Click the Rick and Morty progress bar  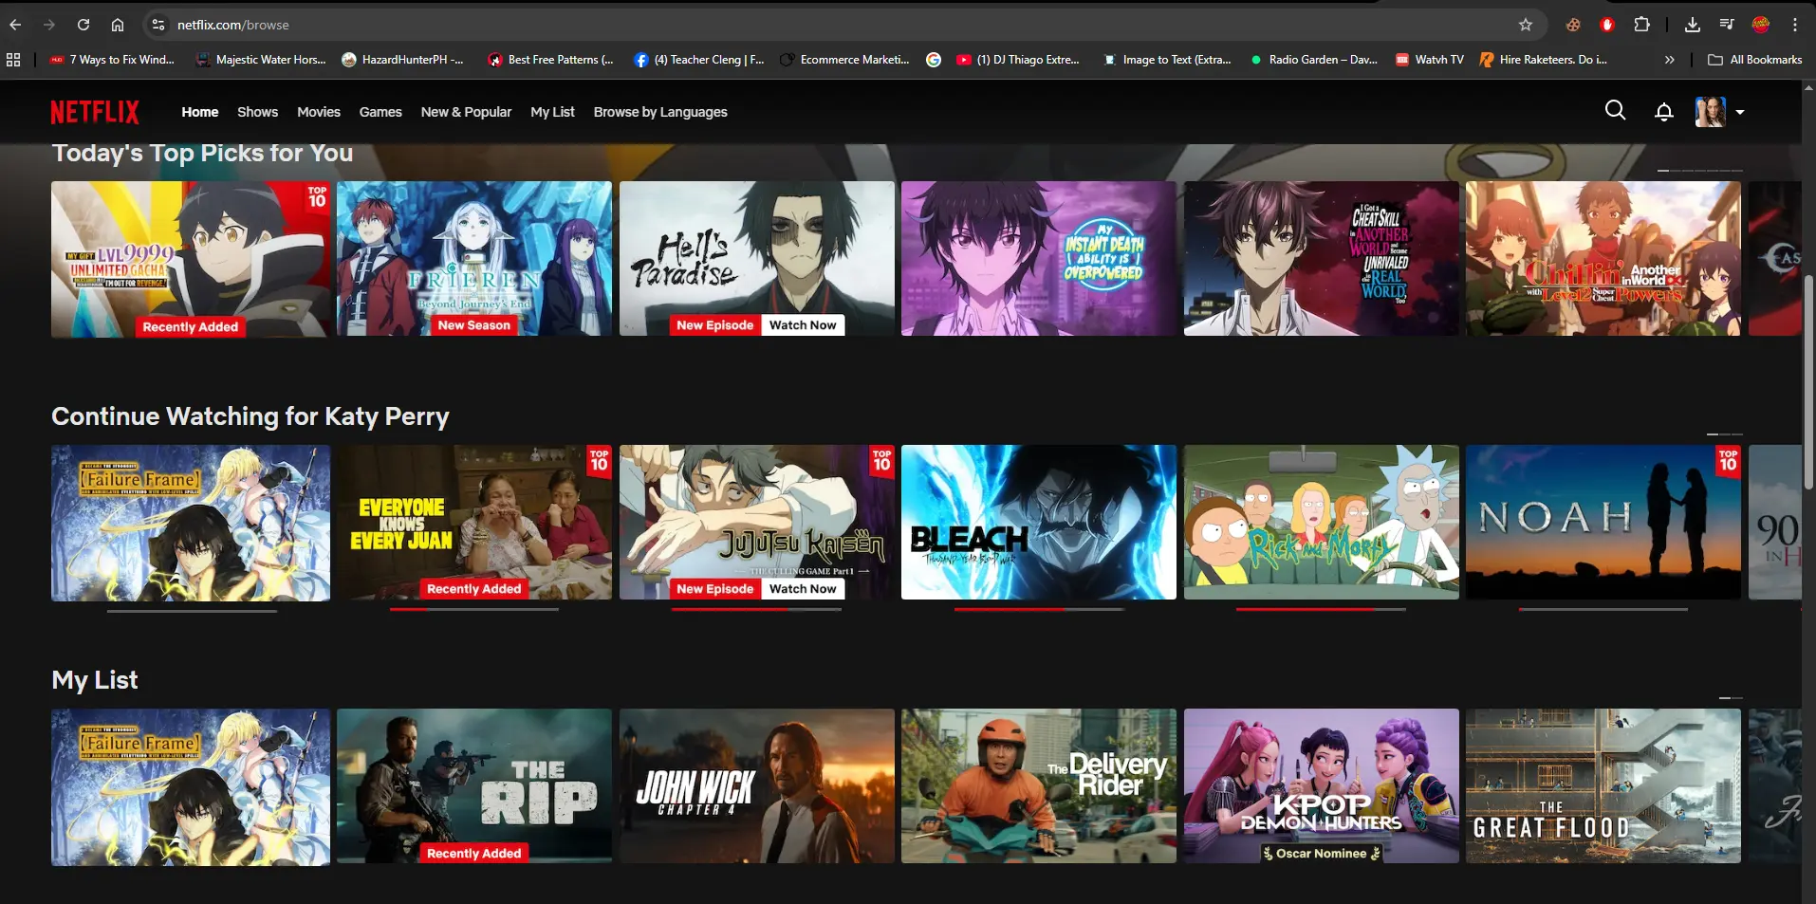[1321, 609]
